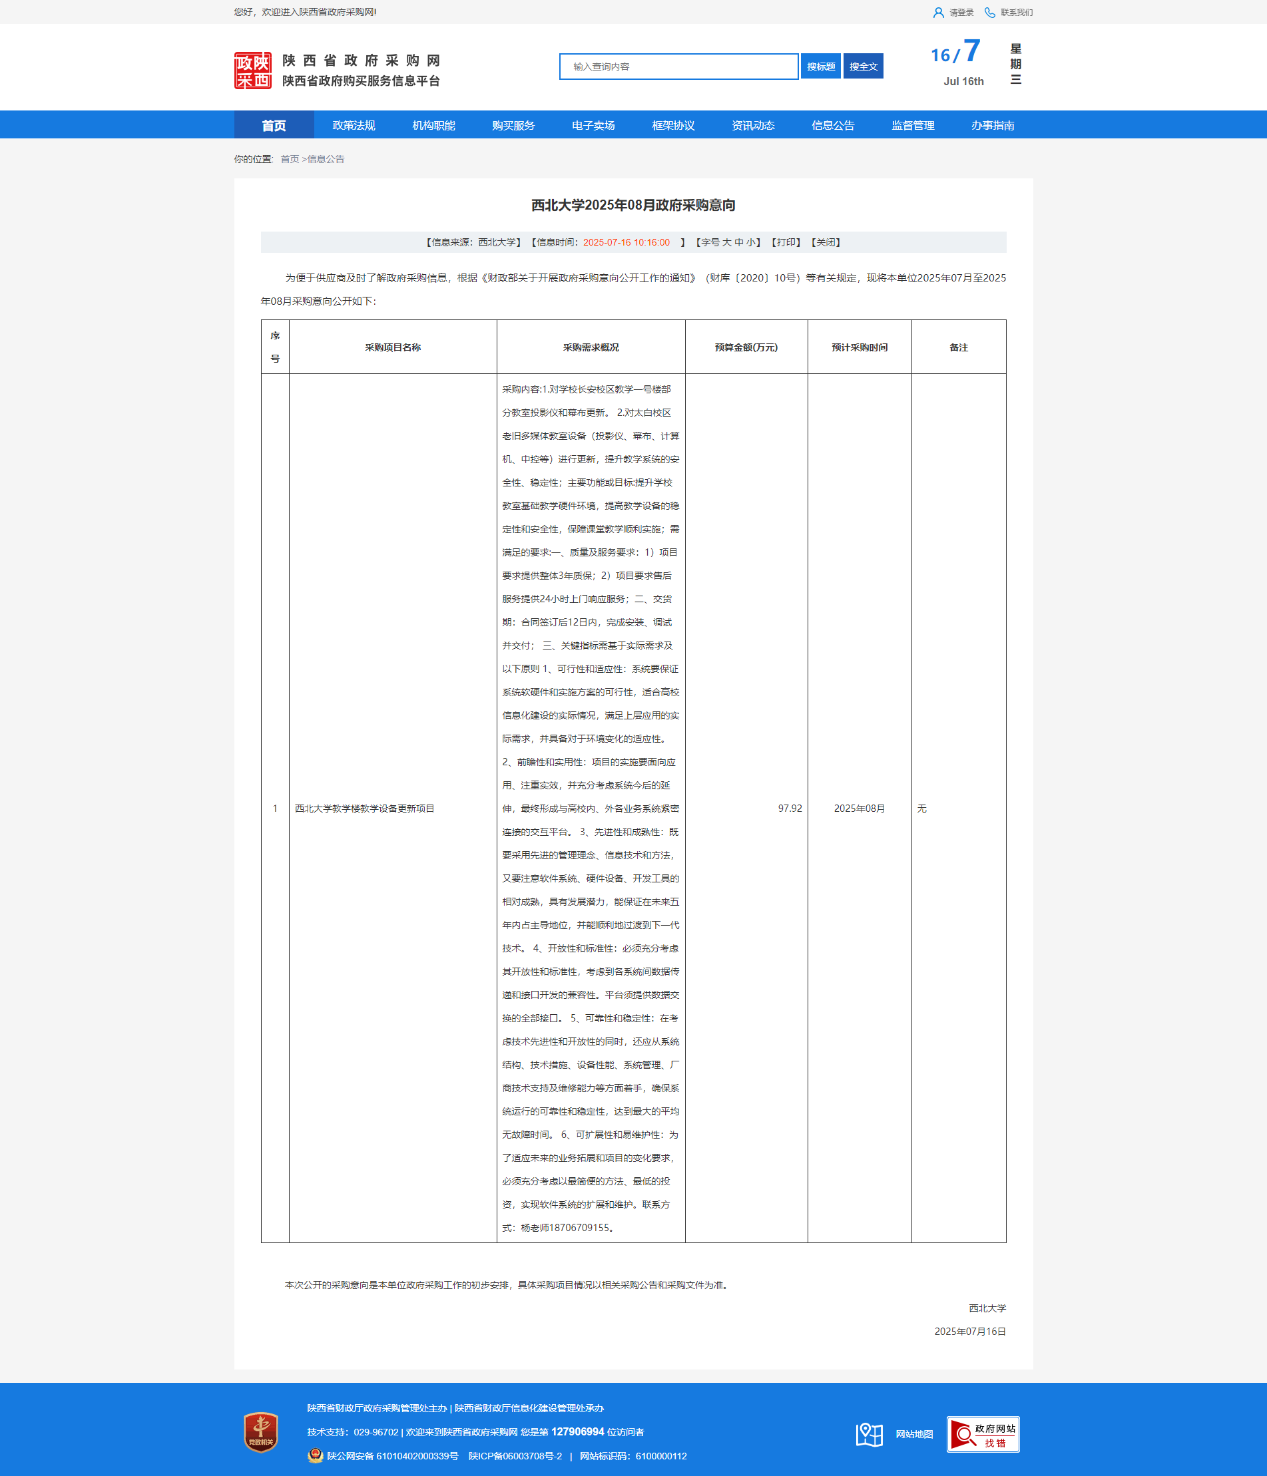
Task: Select 信息公告 in the navigation bar
Action: 832,125
